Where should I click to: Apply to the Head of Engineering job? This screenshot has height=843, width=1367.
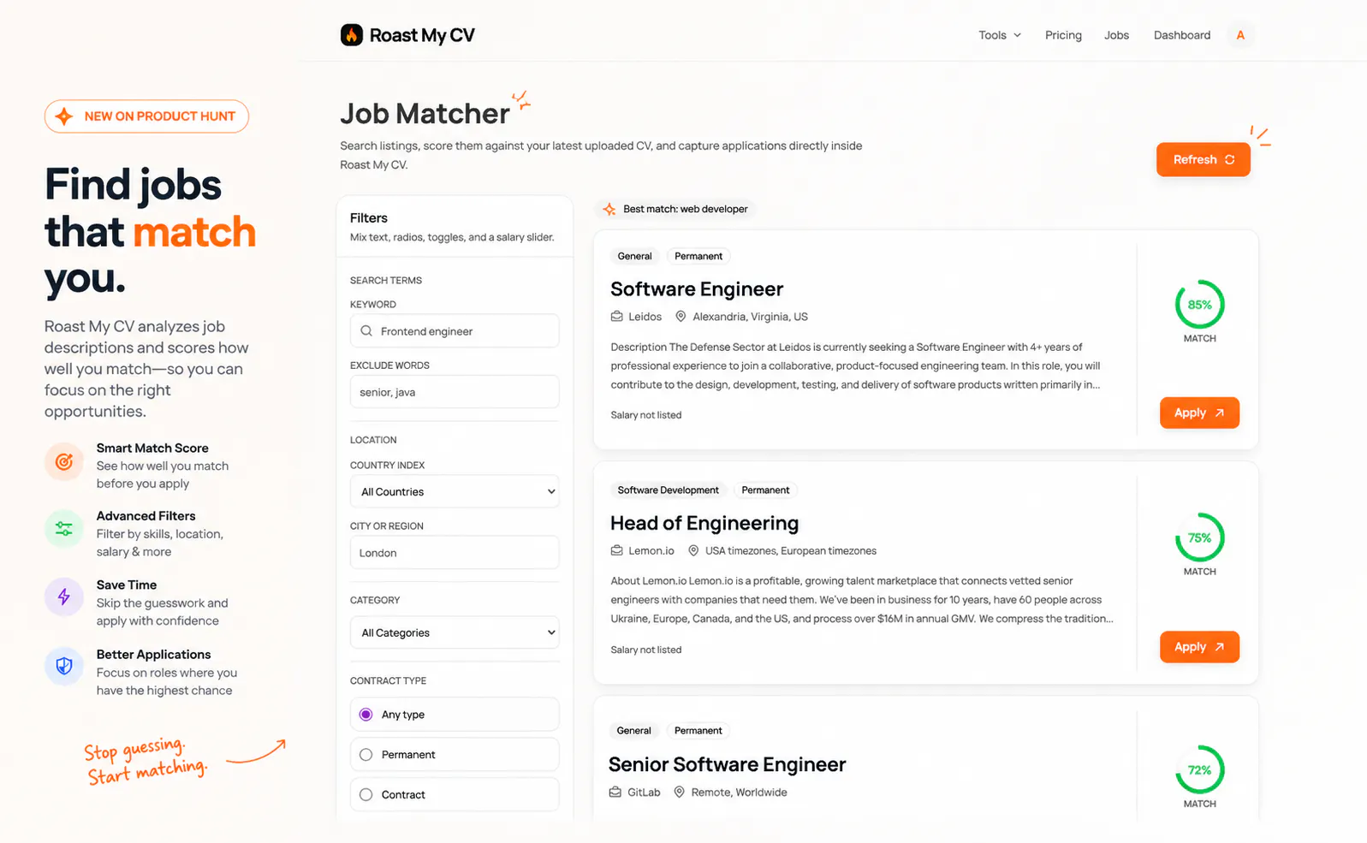coord(1199,647)
